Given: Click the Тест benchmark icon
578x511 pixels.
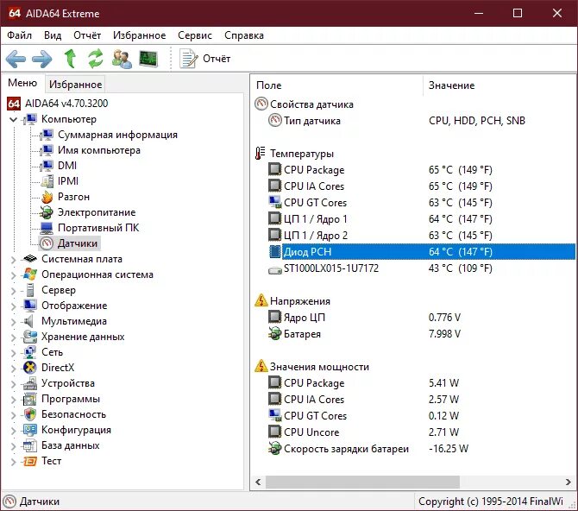Looking at the screenshot, I should (x=30, y=461).
